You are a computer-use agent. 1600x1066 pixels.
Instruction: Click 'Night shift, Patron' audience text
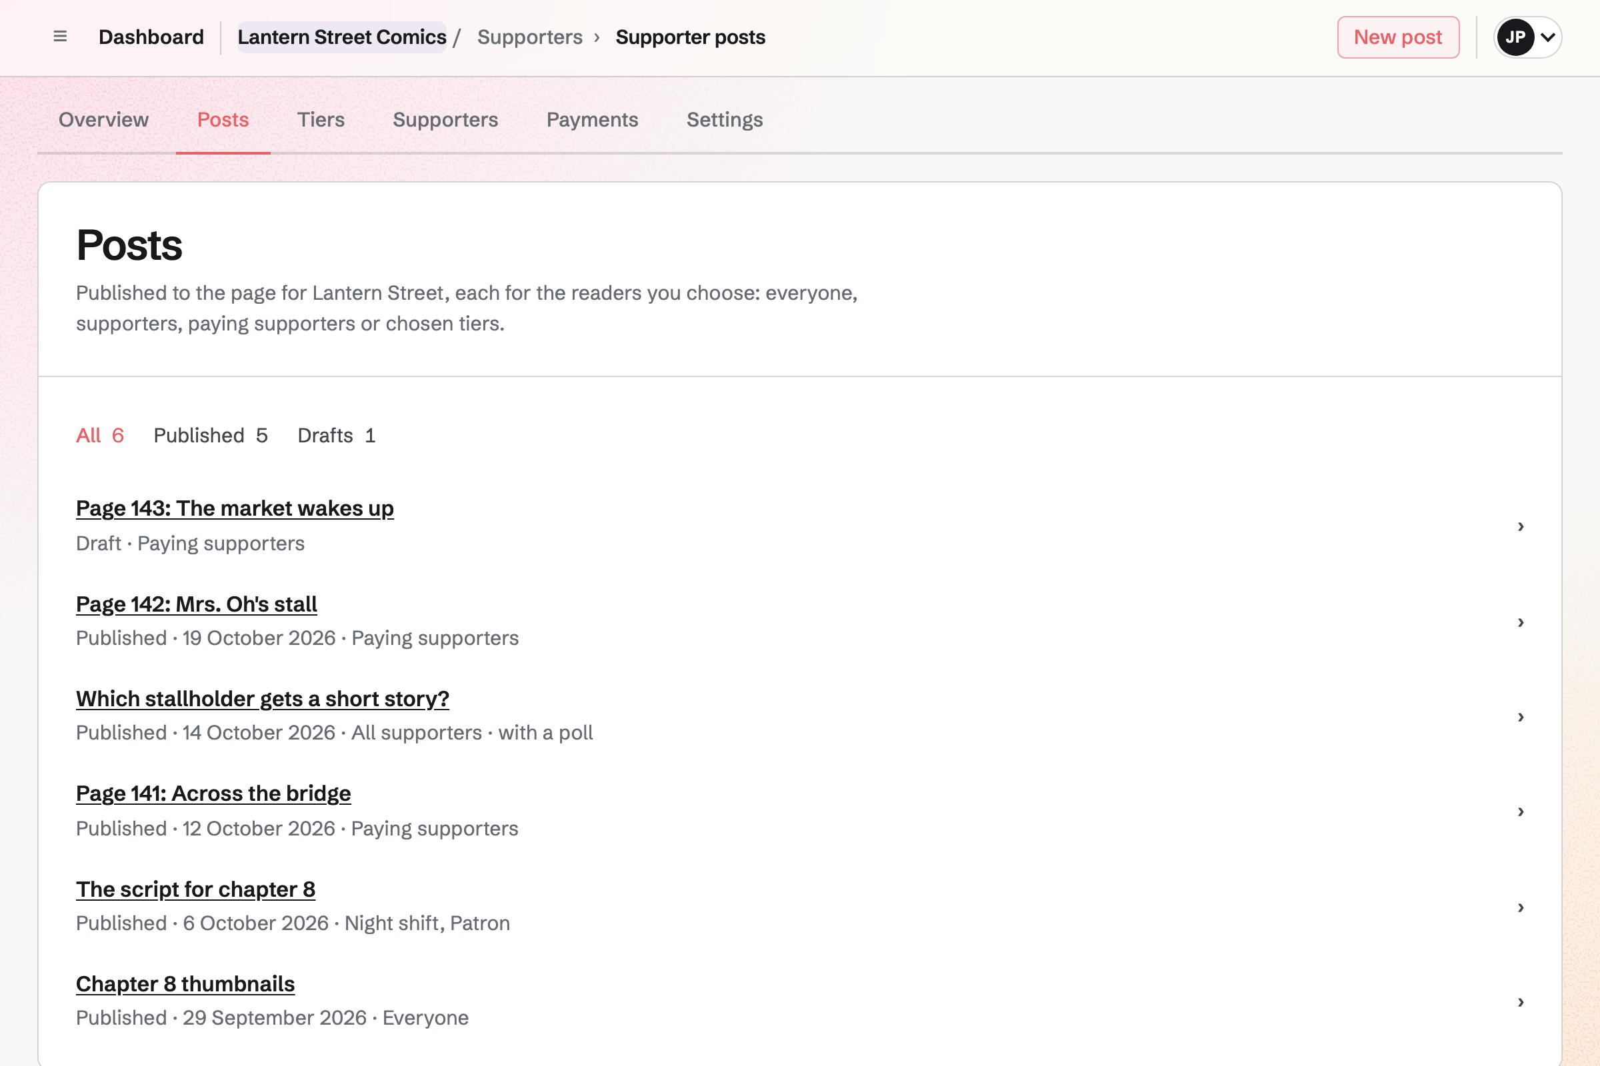[x=427, y=923]
